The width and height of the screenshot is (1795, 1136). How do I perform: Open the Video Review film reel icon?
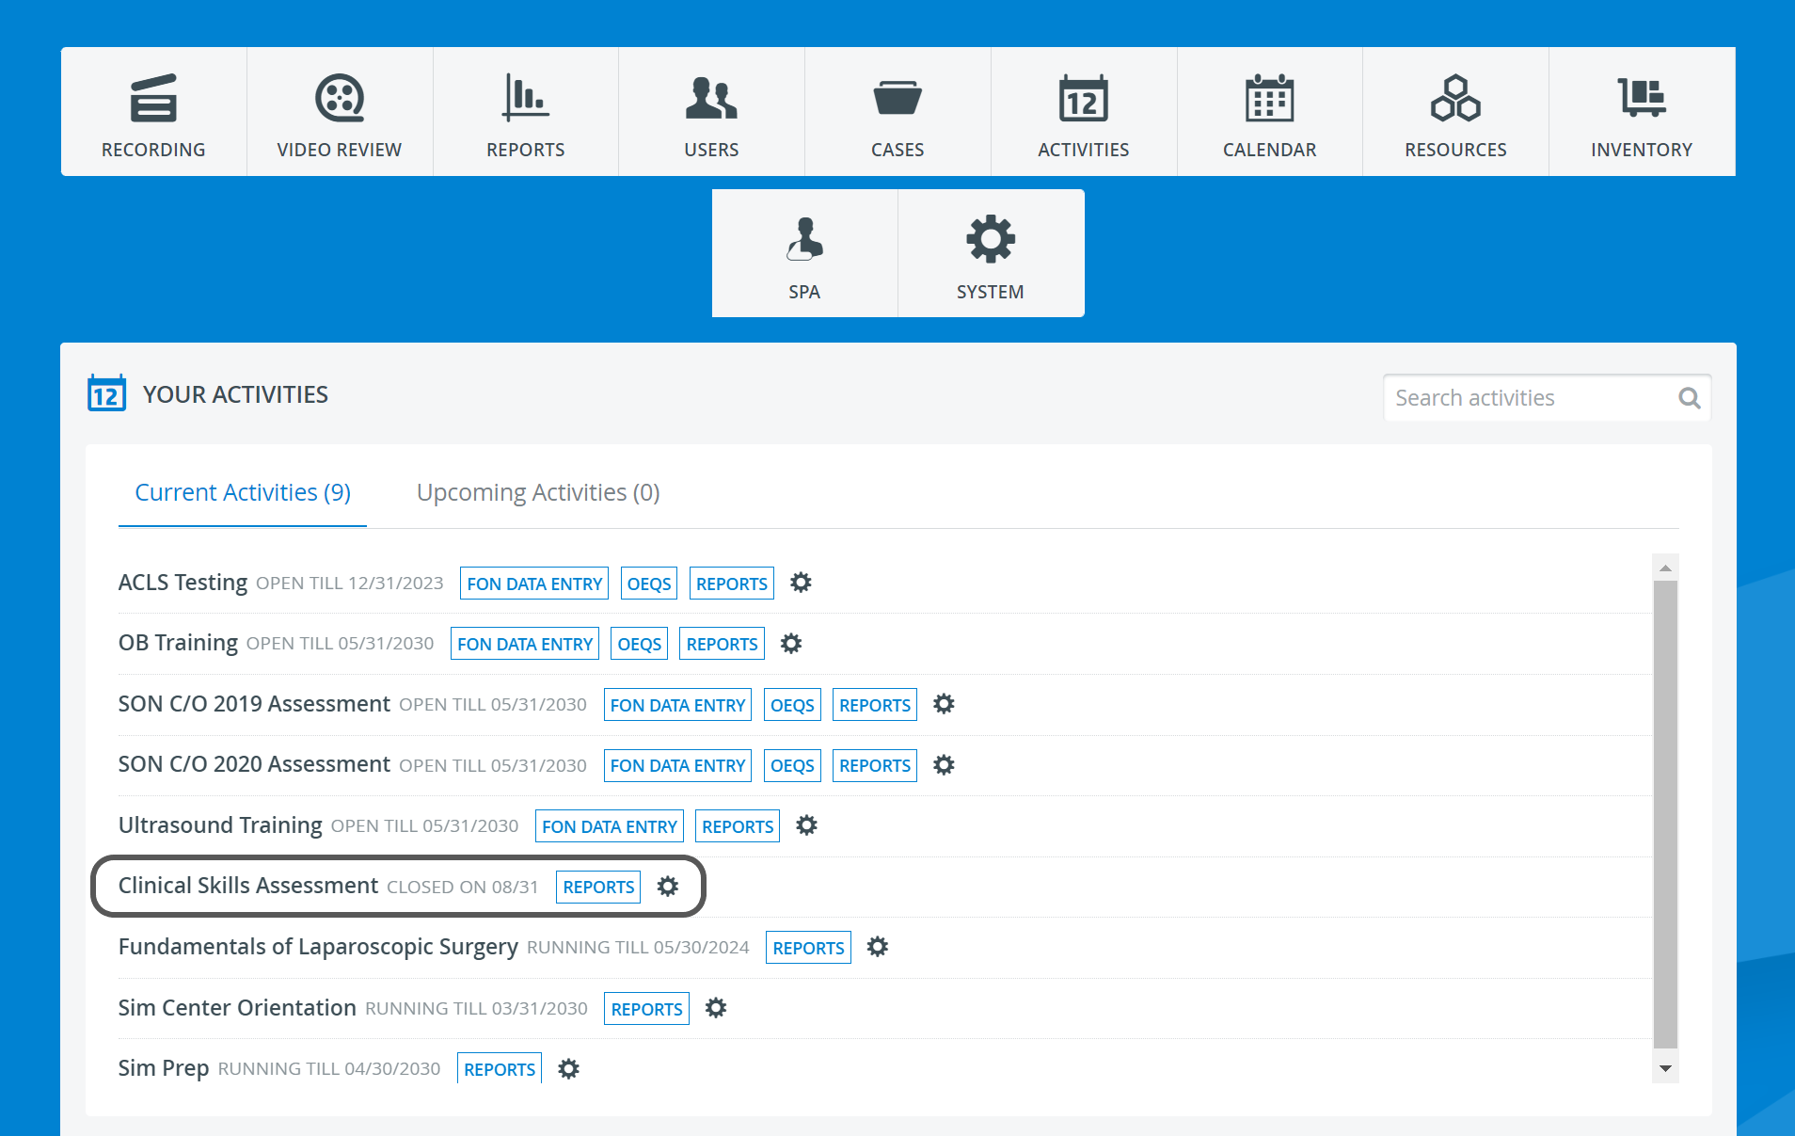(340, 98)
